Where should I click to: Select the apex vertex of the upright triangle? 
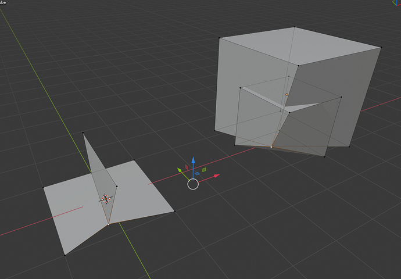pyautogui.click(x=83, y=133)
